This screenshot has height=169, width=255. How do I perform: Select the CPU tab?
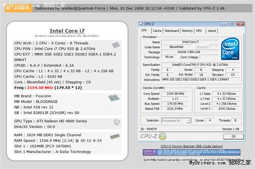click(144, 30)
